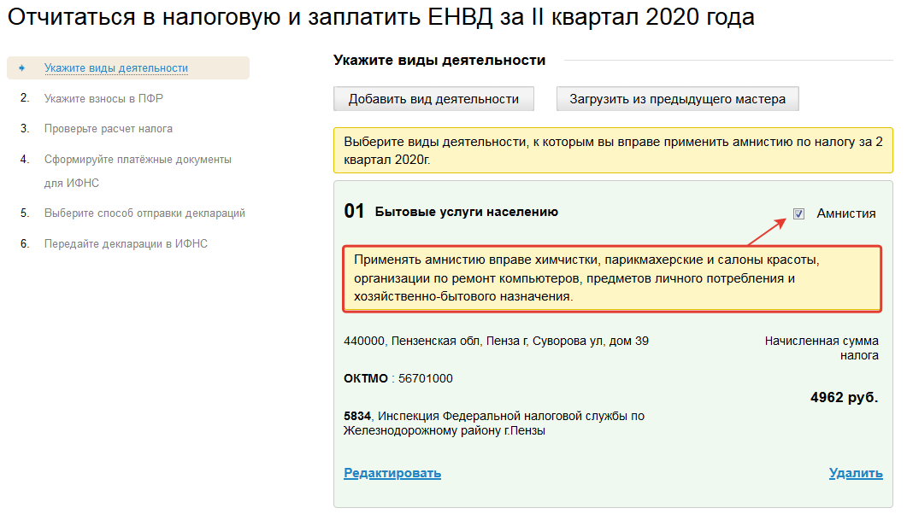This screenshot has width=907, height=514.
Task: Click the ОКТМО code 56701000
Action: [x=425, y=378]
